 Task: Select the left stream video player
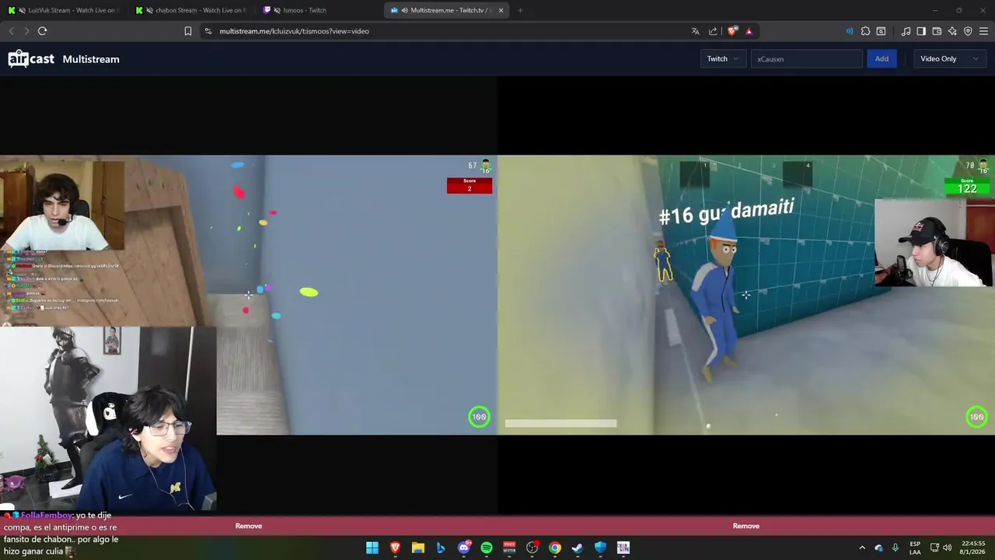tap(249, 295)
